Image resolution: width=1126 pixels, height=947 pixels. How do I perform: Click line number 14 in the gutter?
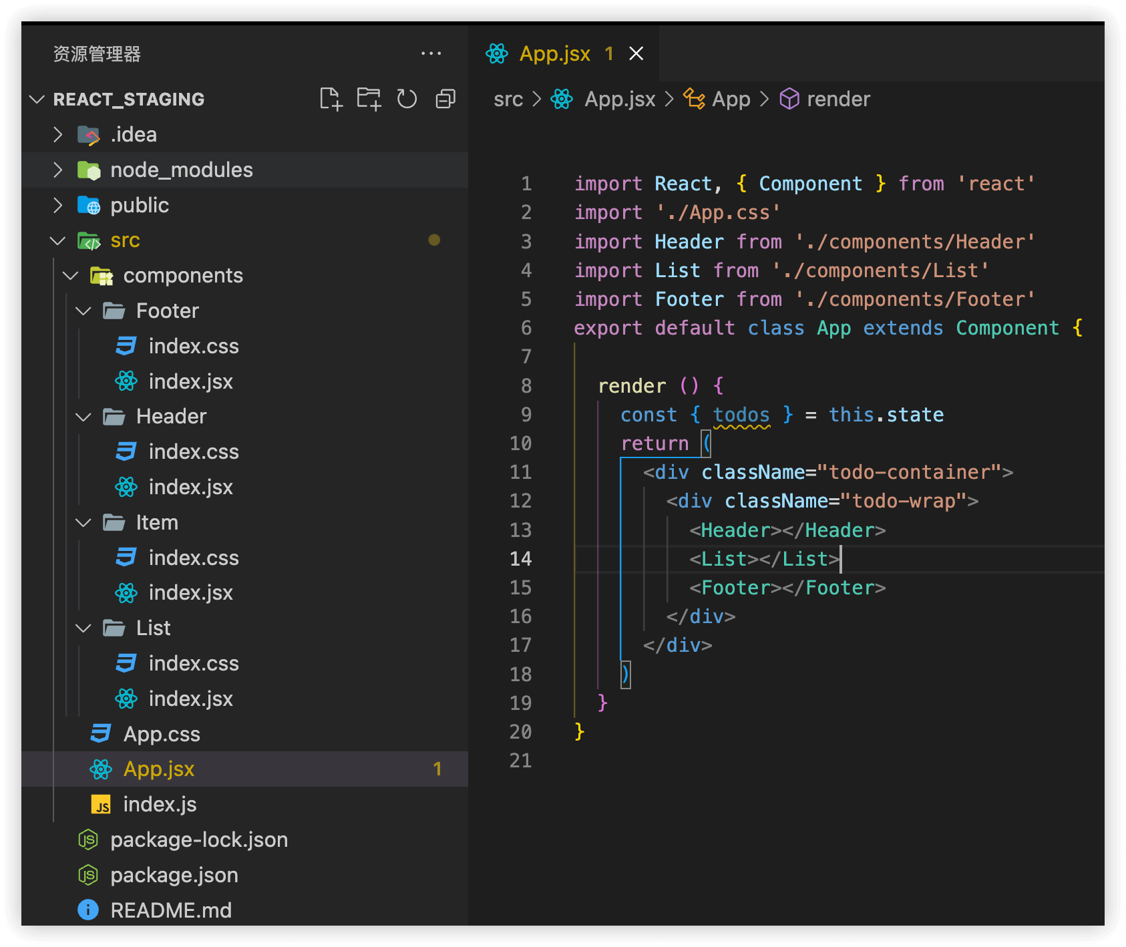click(521, 558)
